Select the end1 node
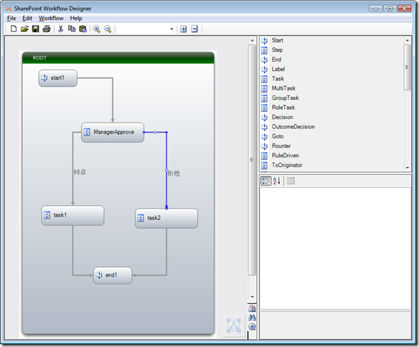419x347 pixels. click(113, 275)
